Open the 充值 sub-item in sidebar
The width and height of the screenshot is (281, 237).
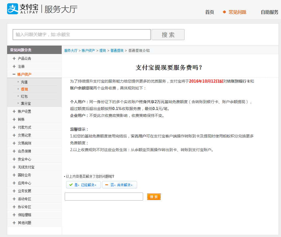[x=24, y=82]
